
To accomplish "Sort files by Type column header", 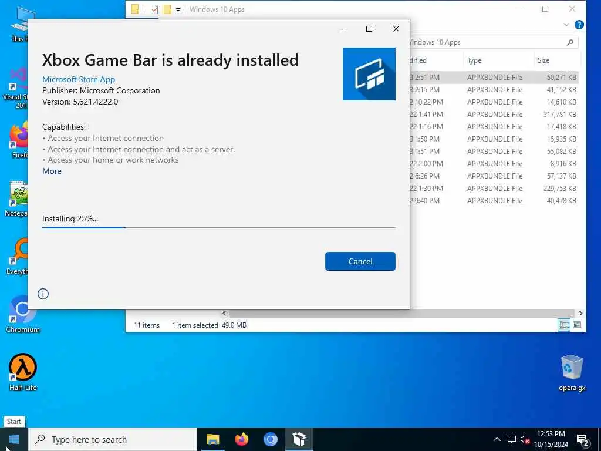I will click(498, 60).
